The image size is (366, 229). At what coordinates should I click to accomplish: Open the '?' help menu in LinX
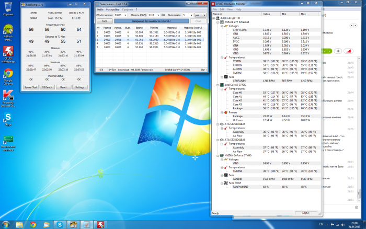pyautogui.click(x=136, y=9)
